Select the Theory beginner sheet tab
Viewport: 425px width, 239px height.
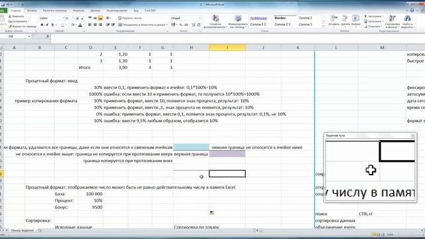click(22, 230)
